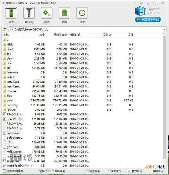169x175 pixels.
Task: Run the Test (测试) gears icon
Action: [x=46, y=13]
